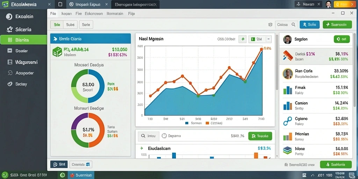This screenshot has width=358, height=179.
Task: Expand the Ekuclaslcam section arrow
Action: point(141,148)
